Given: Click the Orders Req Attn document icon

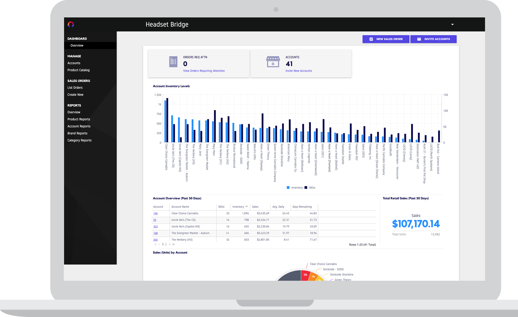Looking at the screenshot, I should click(x=173, y=62).
